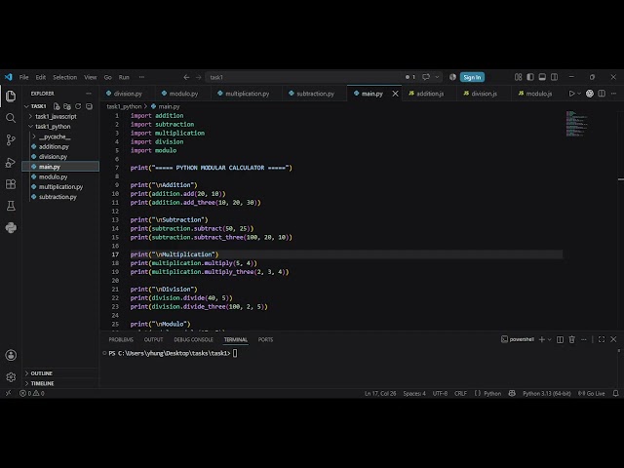Image resolution: width=624 pixels, height=468 pixels.
Task: Click the code minimap preview
Action: click(576, 124)
